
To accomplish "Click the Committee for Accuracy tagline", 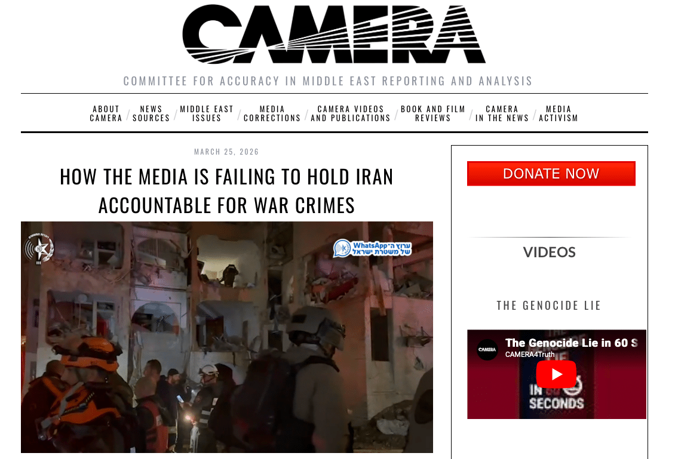I will tap(328, 81).
